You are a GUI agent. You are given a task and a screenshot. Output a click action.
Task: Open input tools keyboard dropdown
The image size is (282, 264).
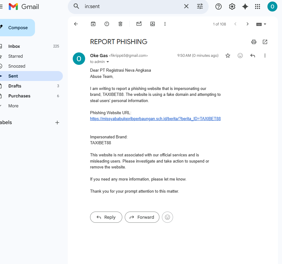tap(261, 24)
